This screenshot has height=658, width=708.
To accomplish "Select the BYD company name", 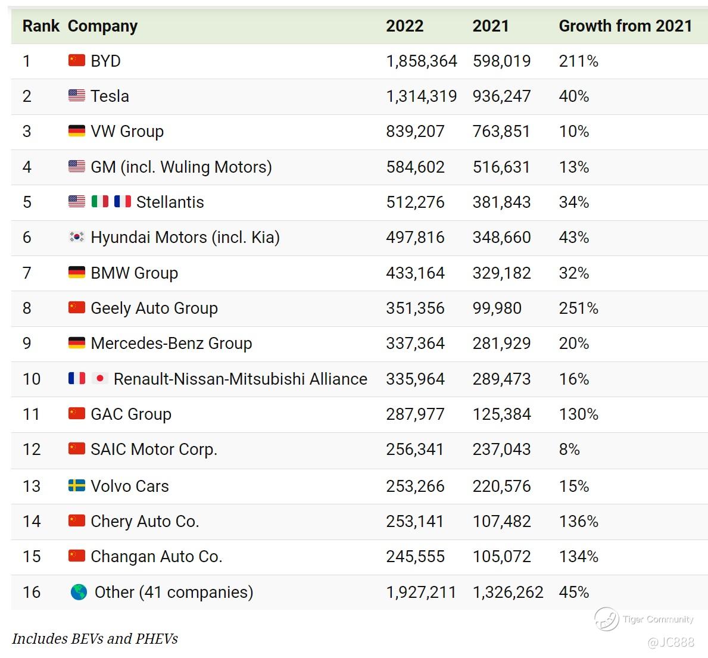I will (105, 61).
